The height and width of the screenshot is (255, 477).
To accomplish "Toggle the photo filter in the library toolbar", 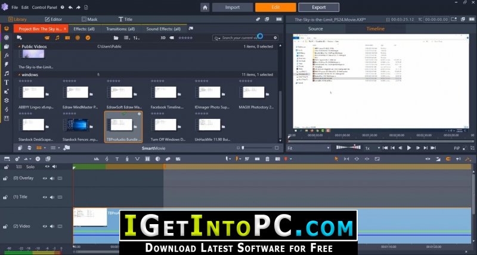I will tap(67, 38).
